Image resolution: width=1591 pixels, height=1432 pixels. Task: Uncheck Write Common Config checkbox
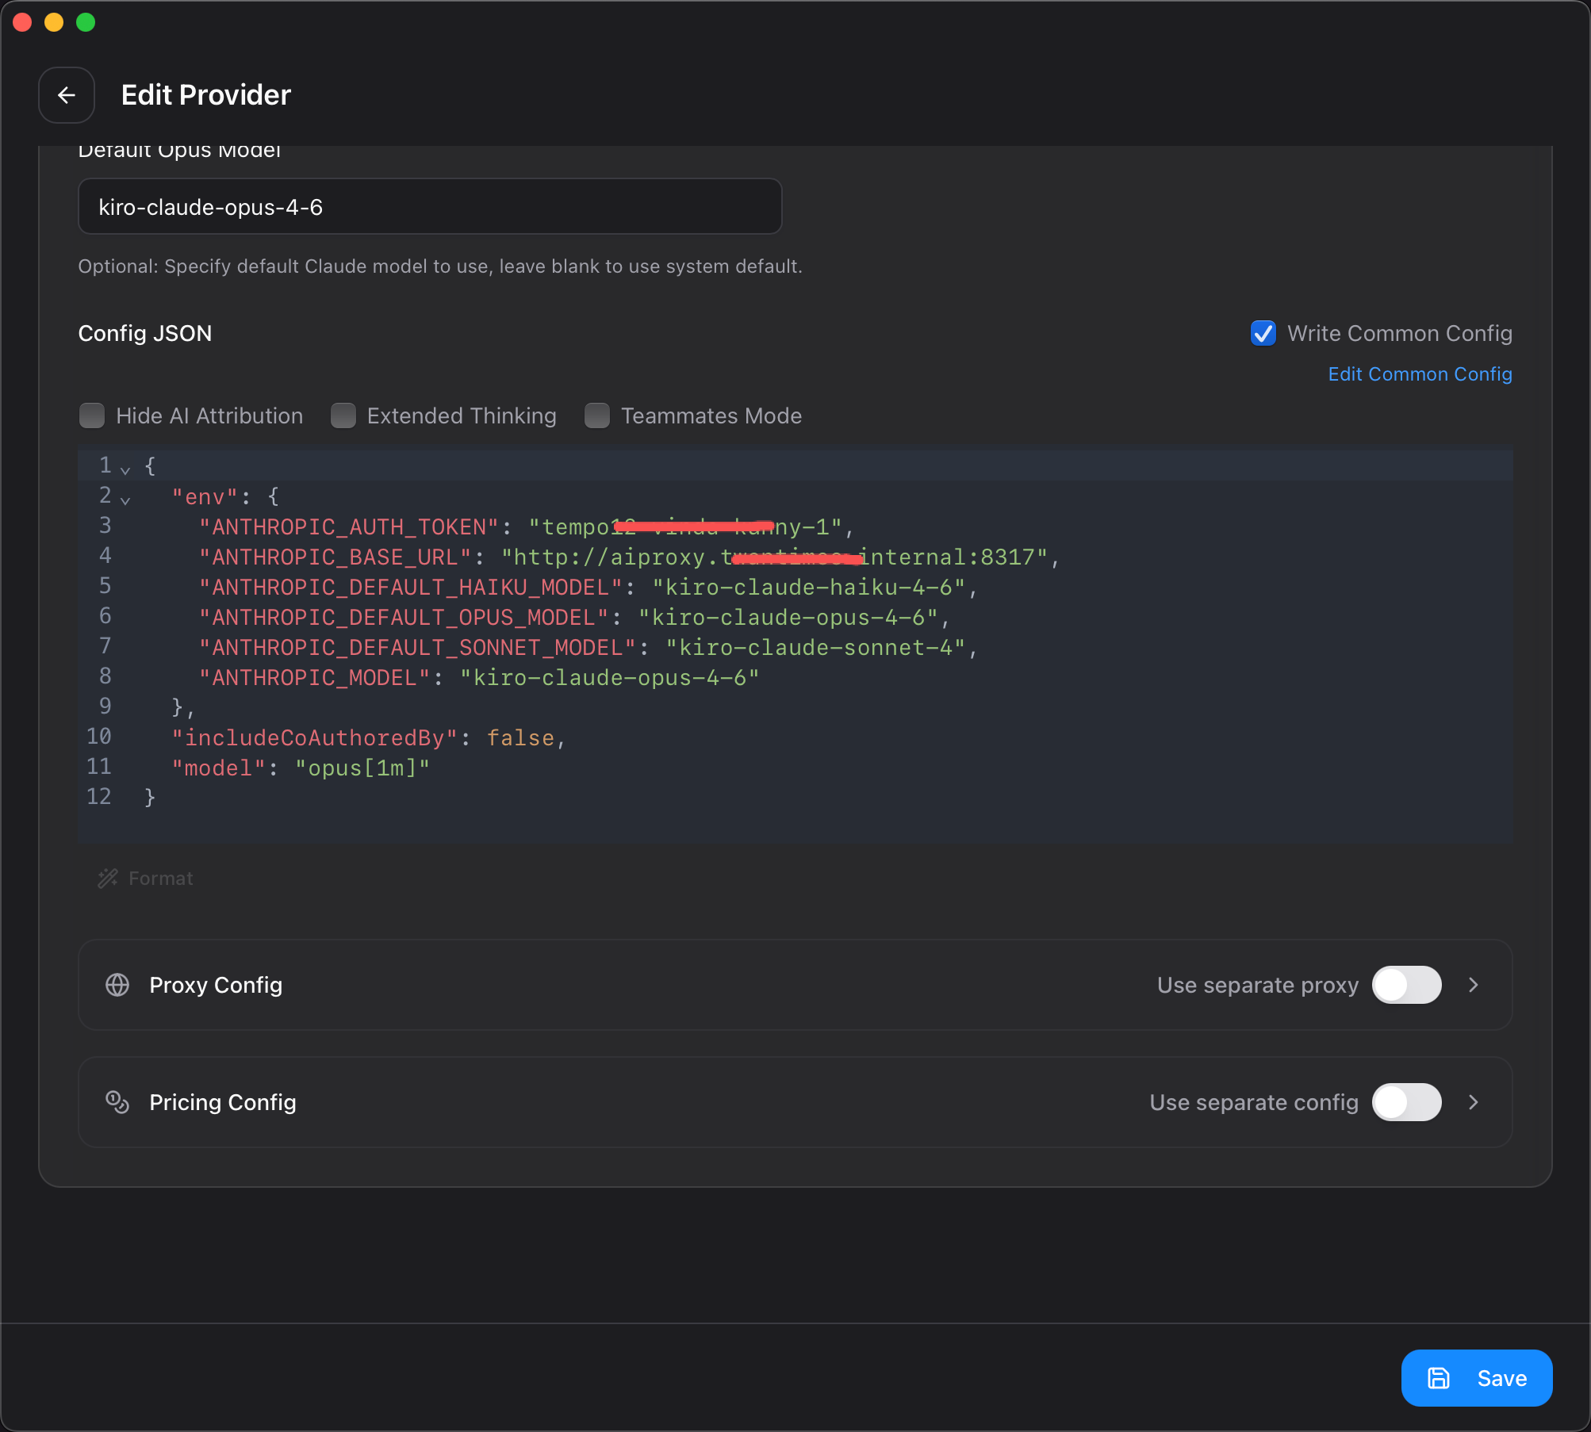(1263, 333)
